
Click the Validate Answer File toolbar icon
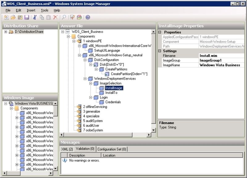click(x=73, y=18)
